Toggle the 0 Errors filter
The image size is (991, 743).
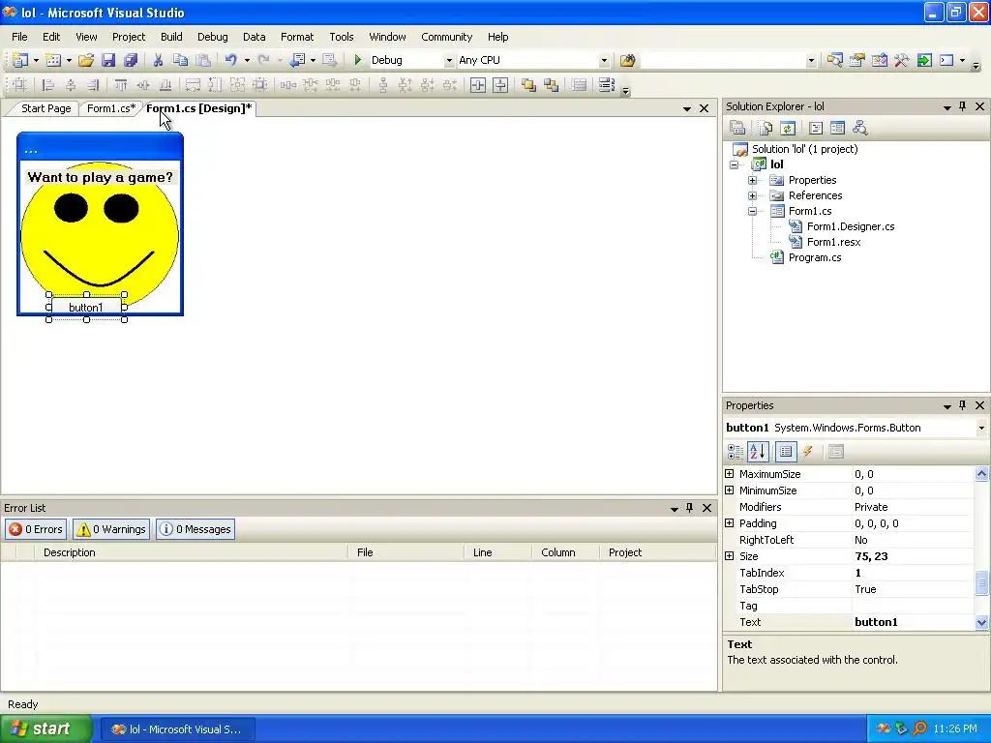[x=36, y=529]
